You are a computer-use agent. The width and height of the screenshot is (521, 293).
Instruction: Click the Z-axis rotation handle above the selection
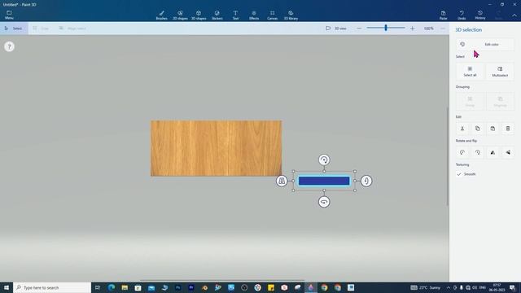(324, 160)
